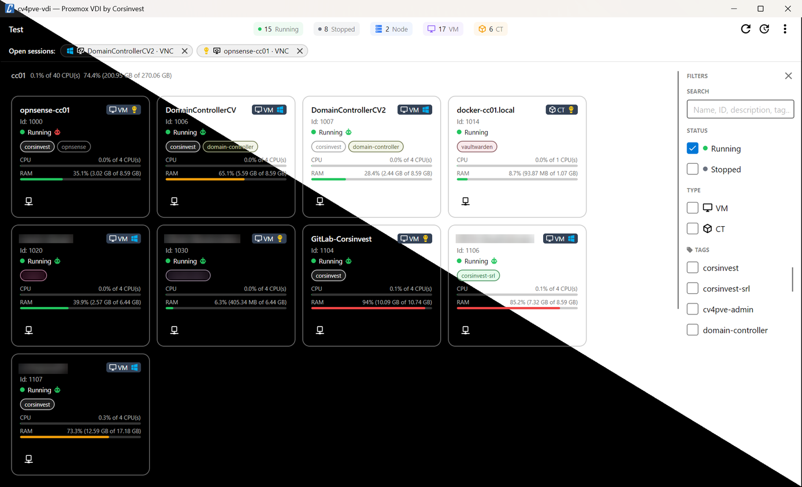
Task: Click the corsinvest-srl tag on Id 1106 card
Action: (478, 275)
